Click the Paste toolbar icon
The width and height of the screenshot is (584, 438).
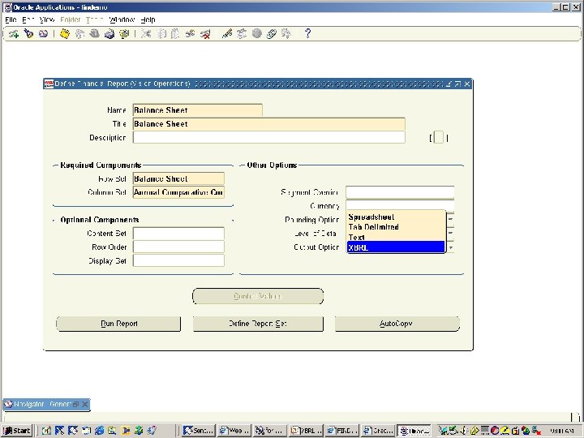[x=175, y=34]
